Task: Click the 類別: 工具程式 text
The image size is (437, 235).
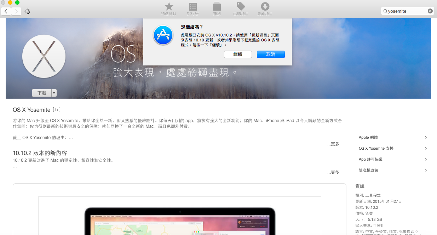Action: point(368,195)
